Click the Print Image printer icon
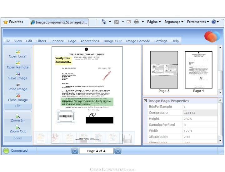The width and height of the screenshot is (225, 172). [18, 84]
